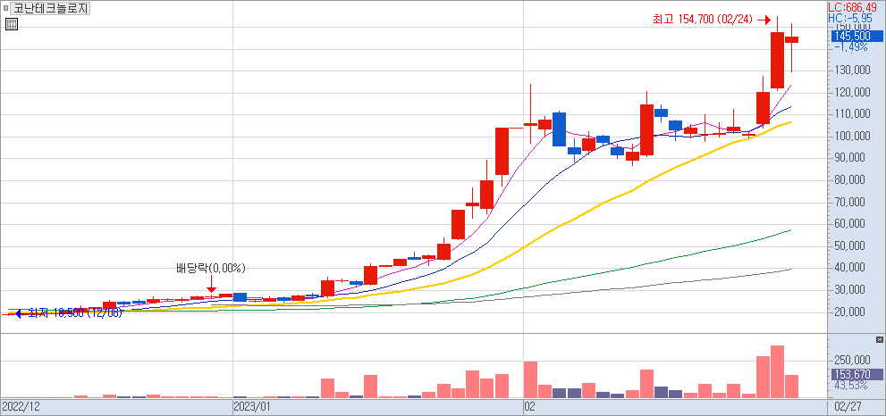
Task: Open the data table grid icon
Action: [x=12, y=24]
